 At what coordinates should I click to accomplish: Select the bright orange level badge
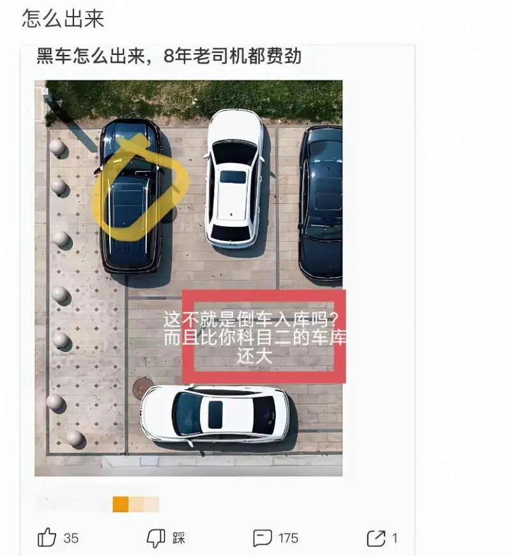coord(121,504)
